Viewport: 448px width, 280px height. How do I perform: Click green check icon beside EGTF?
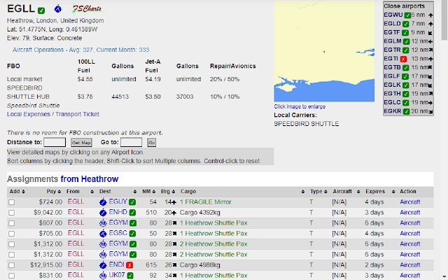[x=405, y=33]
